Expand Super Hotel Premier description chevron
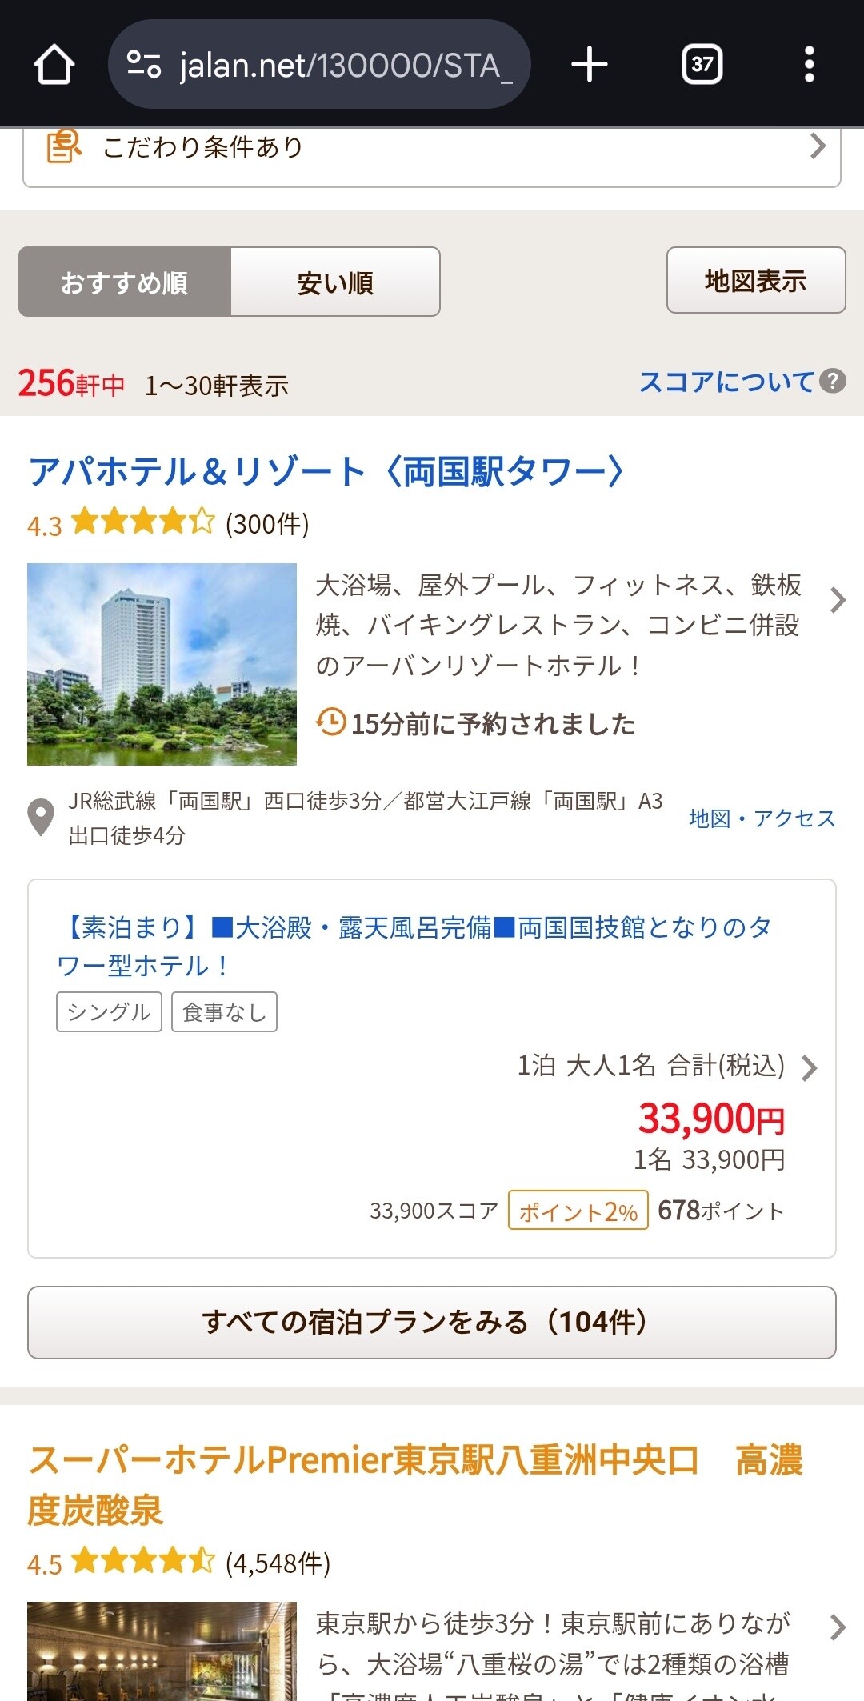 point(837,1627)
